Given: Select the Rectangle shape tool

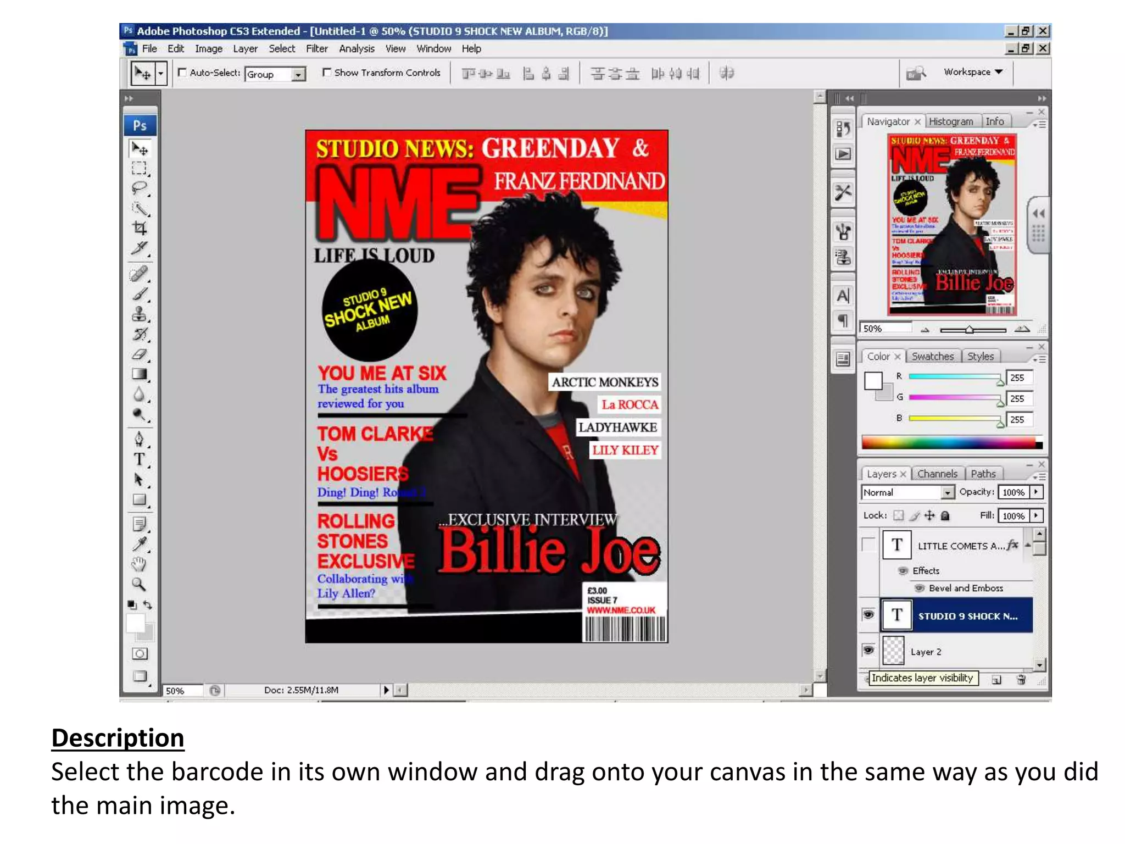Looking at the screenshot, I should (140, 500).
